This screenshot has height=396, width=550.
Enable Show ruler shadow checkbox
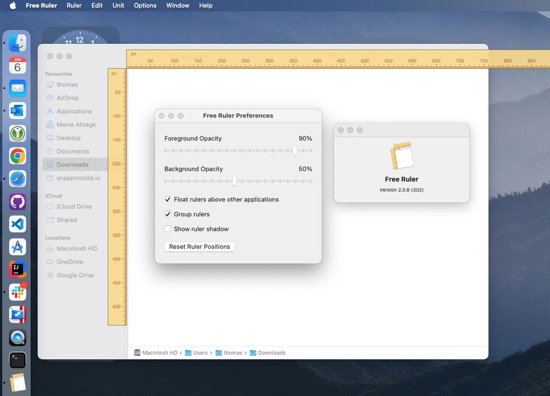point(168,229)
